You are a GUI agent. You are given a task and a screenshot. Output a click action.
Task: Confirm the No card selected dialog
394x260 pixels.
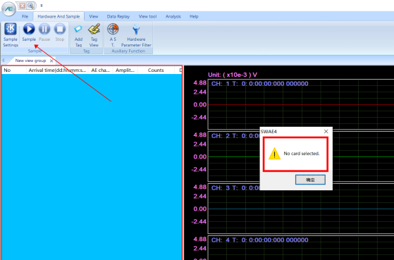(310, 180)
